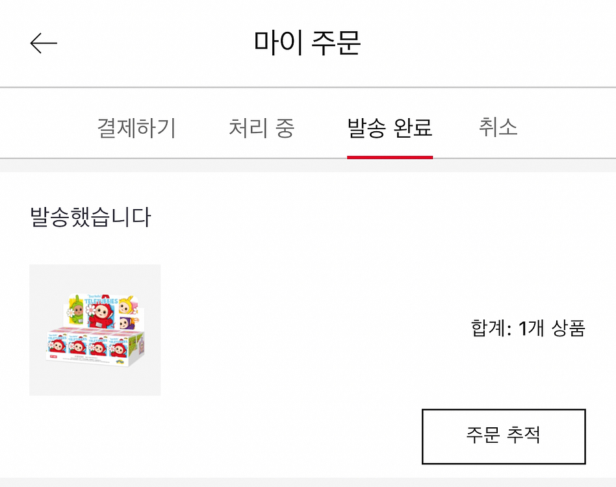Screen dimensions: 616x487
Task: Show cancelled orders via 취소 tab
Action: [x=498, y=127]
